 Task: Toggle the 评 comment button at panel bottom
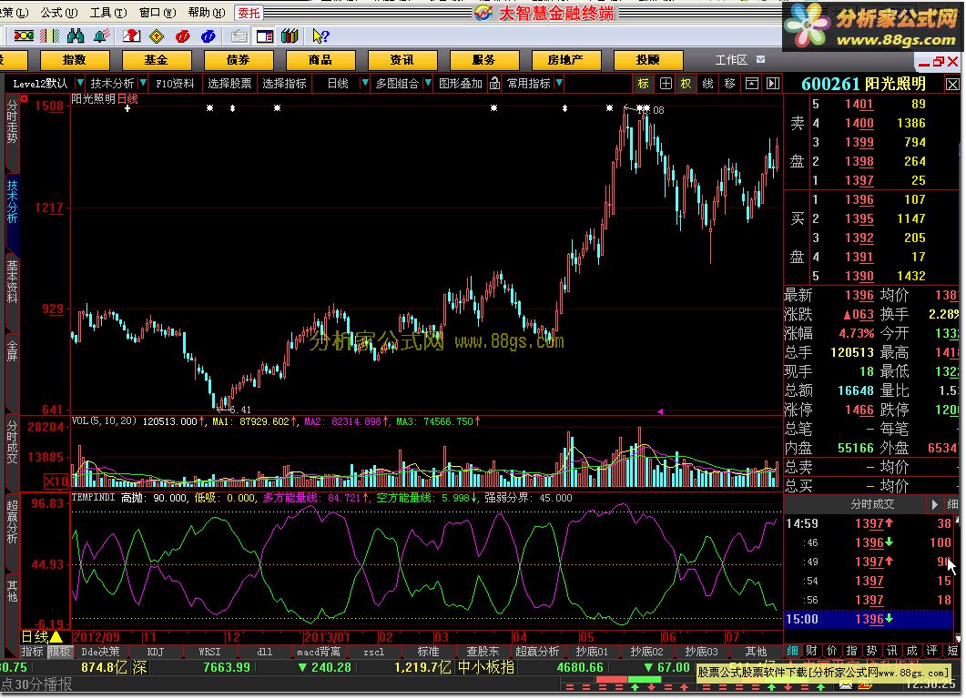point(931,651)
